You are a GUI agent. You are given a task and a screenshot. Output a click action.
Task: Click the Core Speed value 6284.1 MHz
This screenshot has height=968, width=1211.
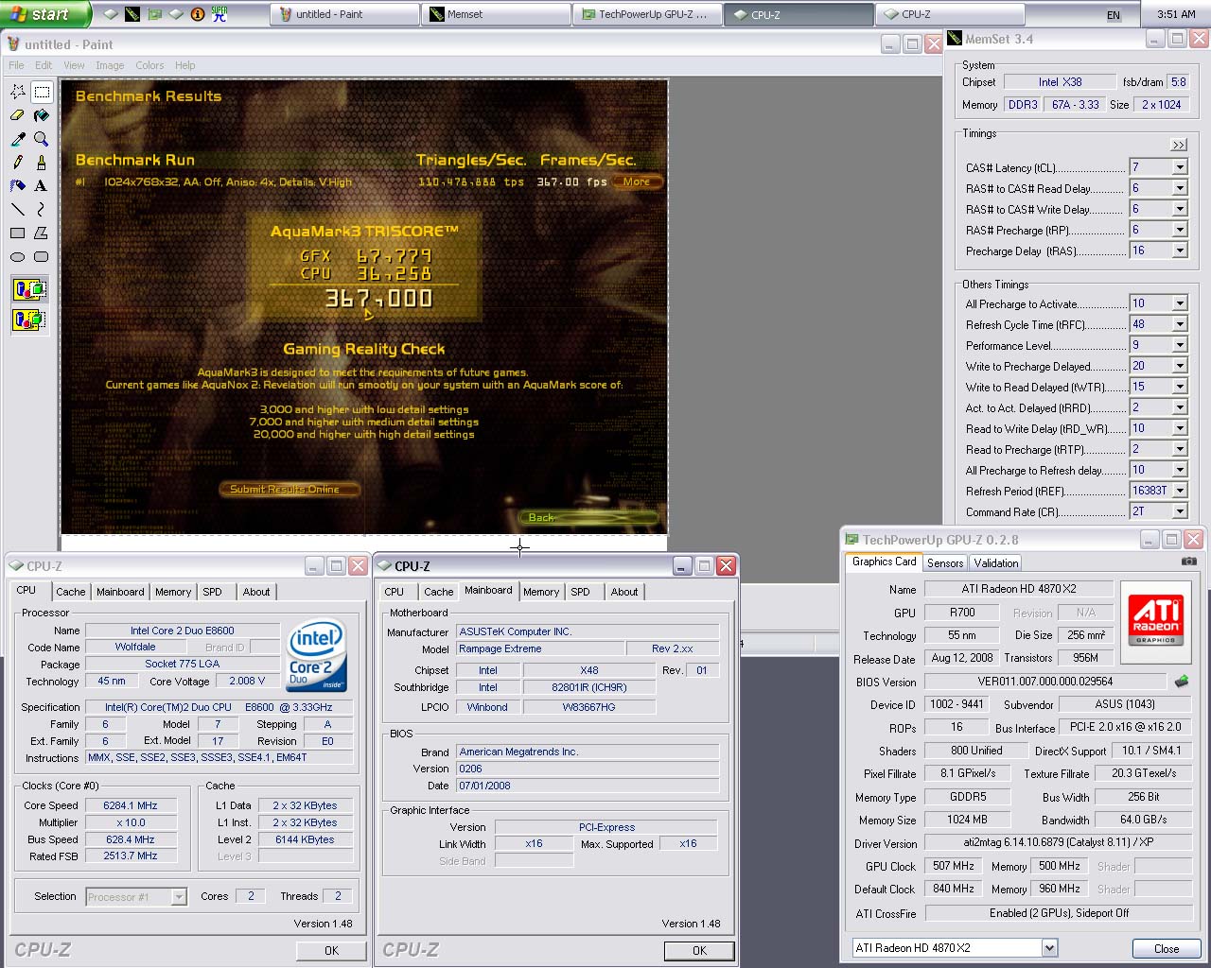131,805
